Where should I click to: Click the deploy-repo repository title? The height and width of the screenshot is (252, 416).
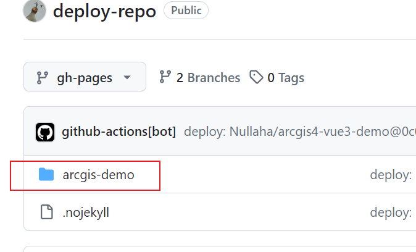tap(104, 11)
